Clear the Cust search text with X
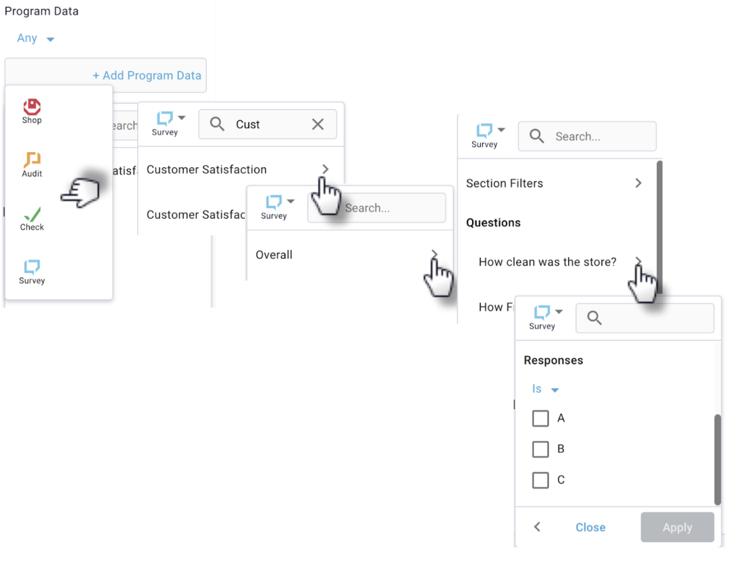The height and width of the screenshot is (563, 732). pyautogui.click(x=318, y=124)
